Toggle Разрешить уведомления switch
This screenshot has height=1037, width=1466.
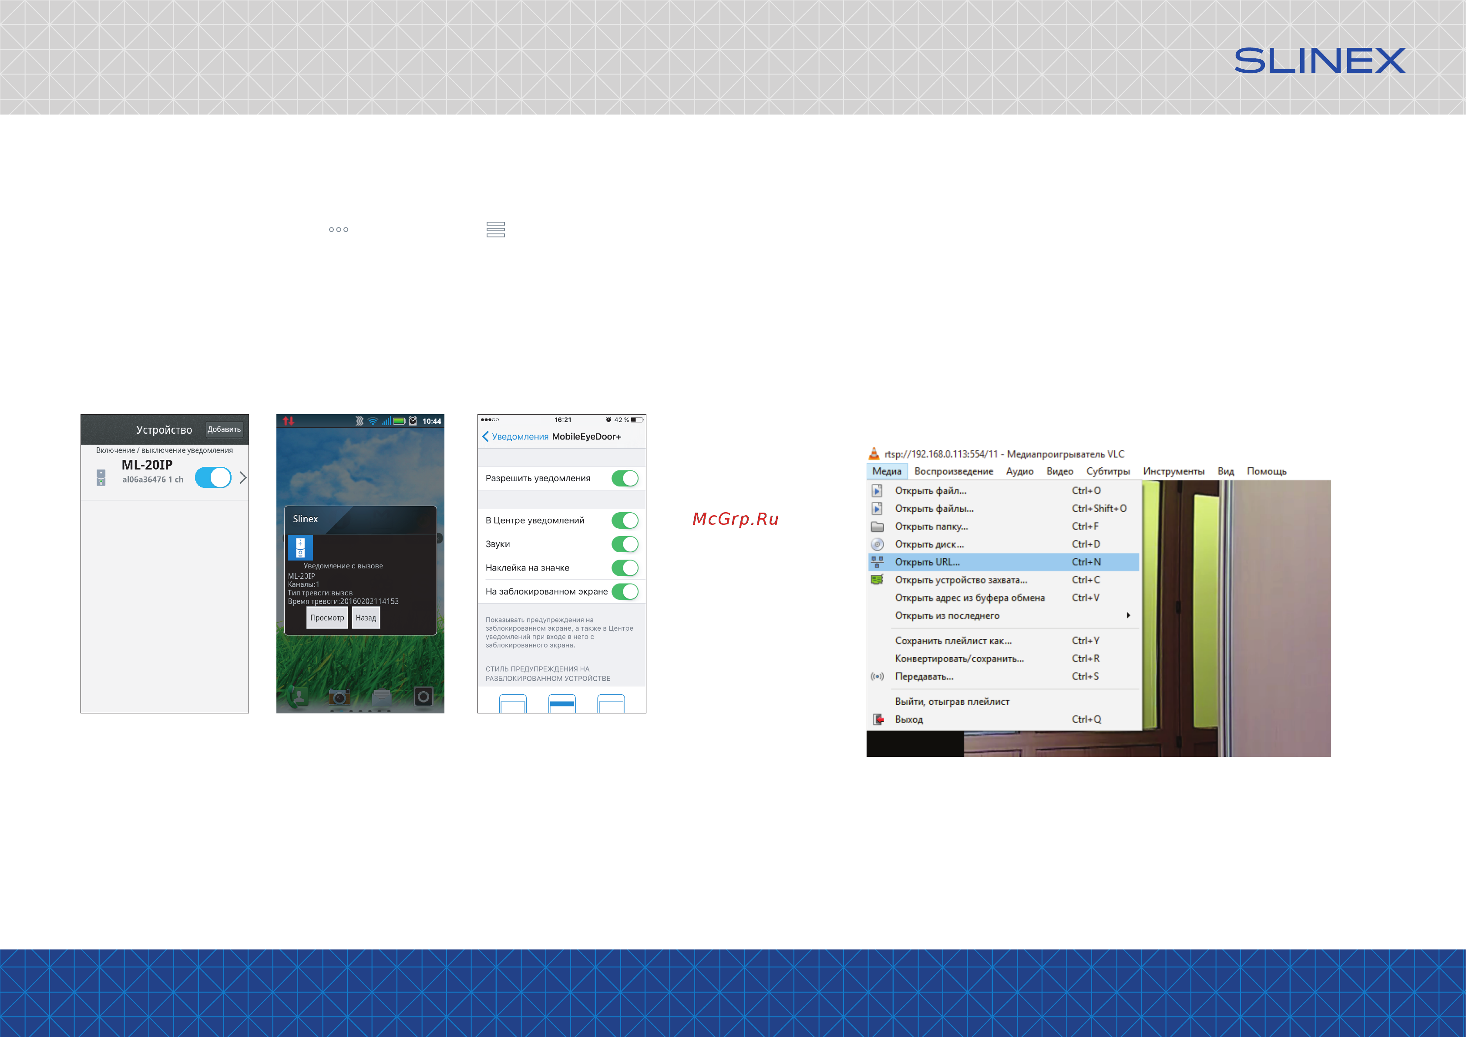[x=625, y=478]
